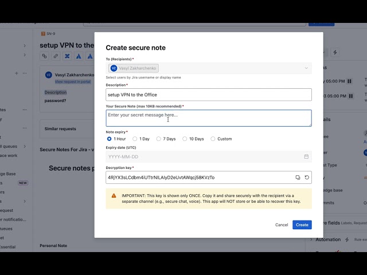Open recipients dropdown chevron
This screenshot has height=275, width=367.
pyautogui.click(x=306, y=68)
